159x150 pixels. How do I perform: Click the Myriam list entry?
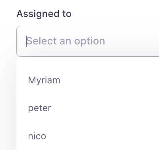click(88, 80)
